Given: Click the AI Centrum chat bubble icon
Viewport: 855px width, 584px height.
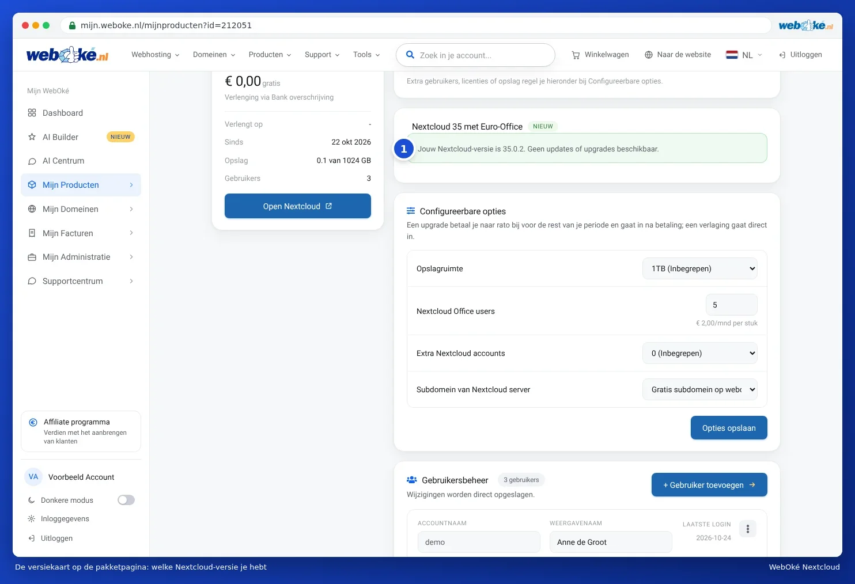Looking at the screenshot, I should coord(32,161).
